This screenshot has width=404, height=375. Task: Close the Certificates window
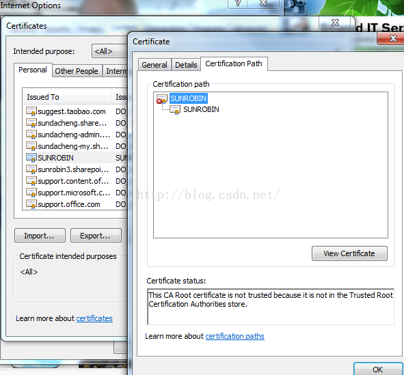point(335,23)
